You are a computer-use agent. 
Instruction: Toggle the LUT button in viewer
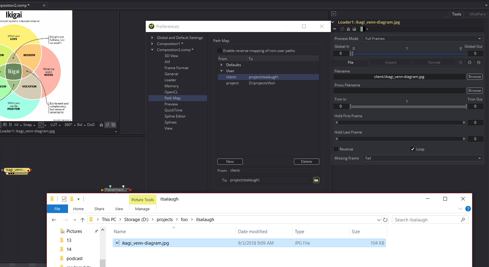pos(54,125)
